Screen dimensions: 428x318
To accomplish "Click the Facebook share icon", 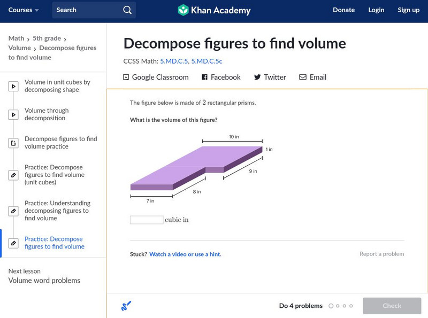I will [204, 77].
